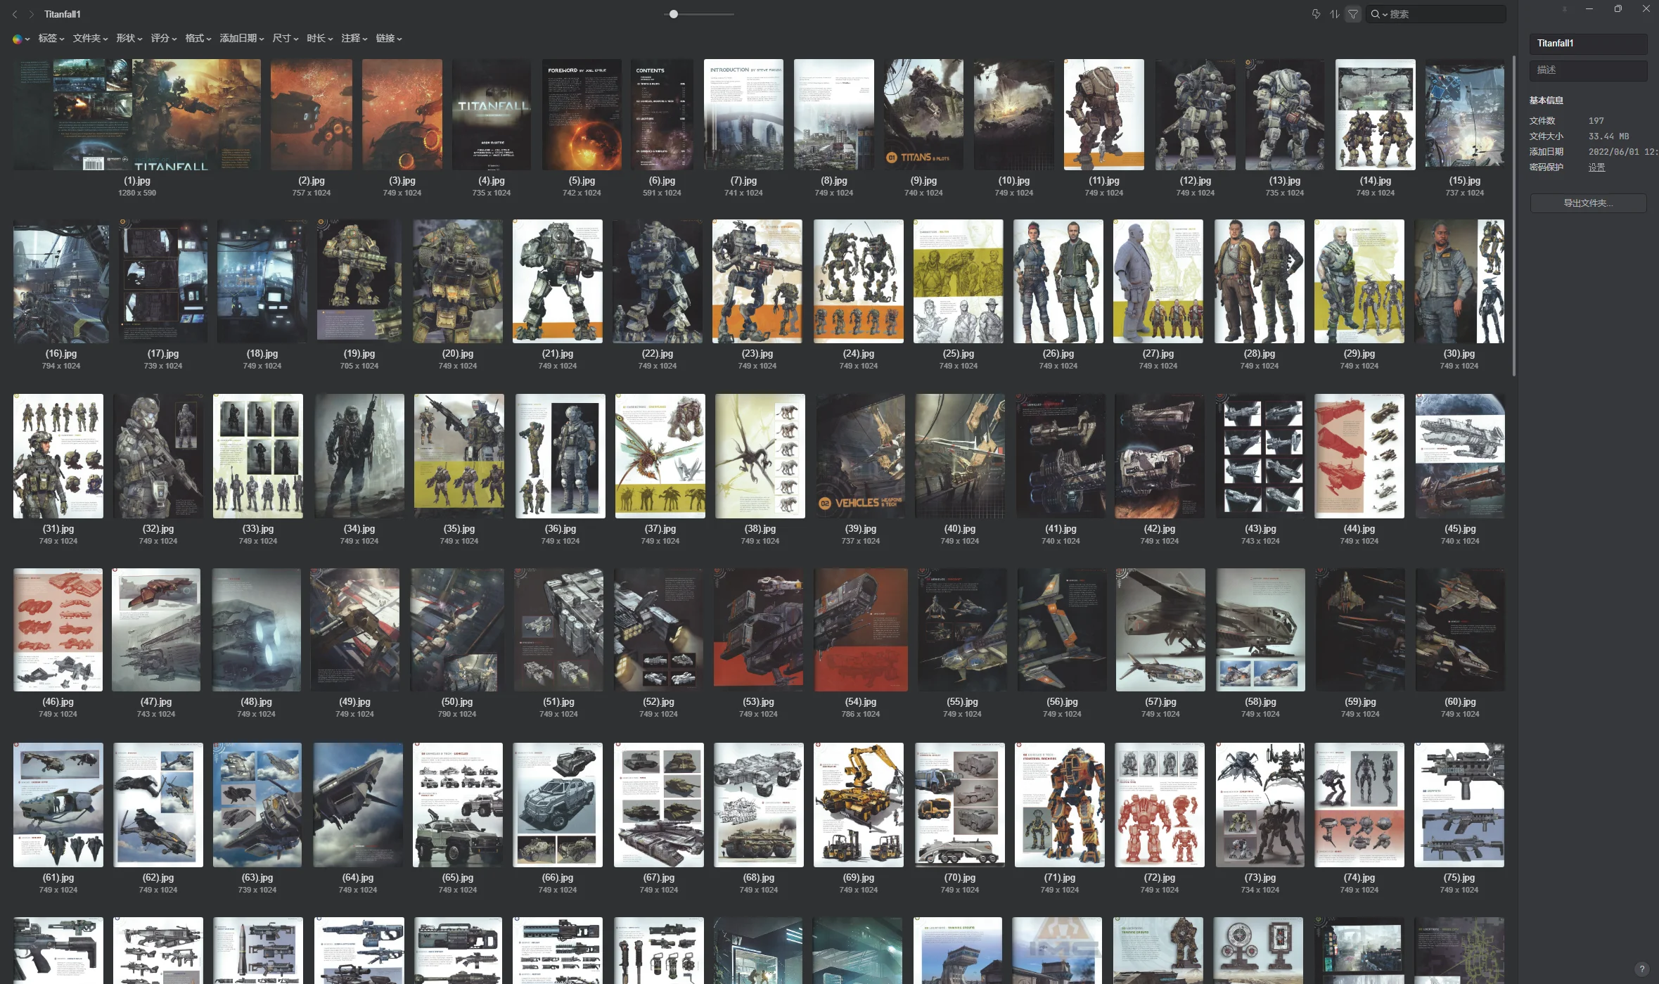This screenshot has width=1659, height=984.
Task: Expand the 链接 filter dropdown
Action: 389,38
